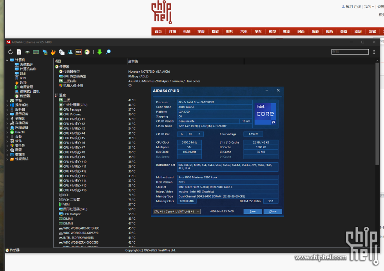Open the gear preferences toolbar icon
Viewport: 384px width, 271px height.
coord(62,52)
